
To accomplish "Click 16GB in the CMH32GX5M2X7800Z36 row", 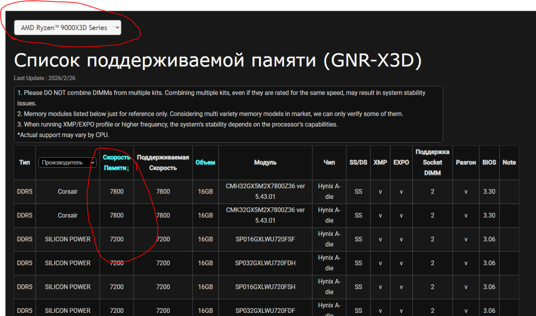I will coord(205,191).
